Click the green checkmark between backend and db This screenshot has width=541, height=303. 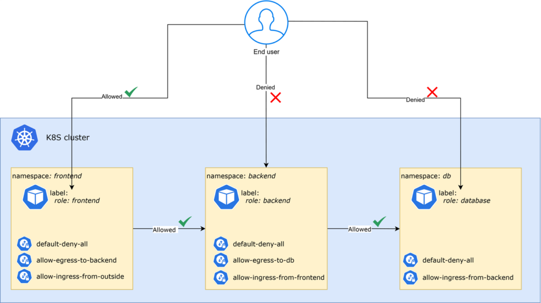pos(379,222)
